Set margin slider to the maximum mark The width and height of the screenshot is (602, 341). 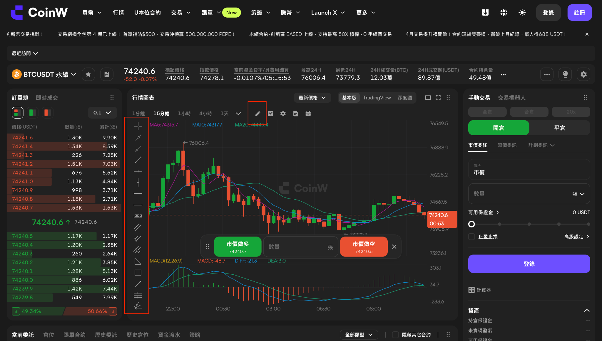click(588, 224)
